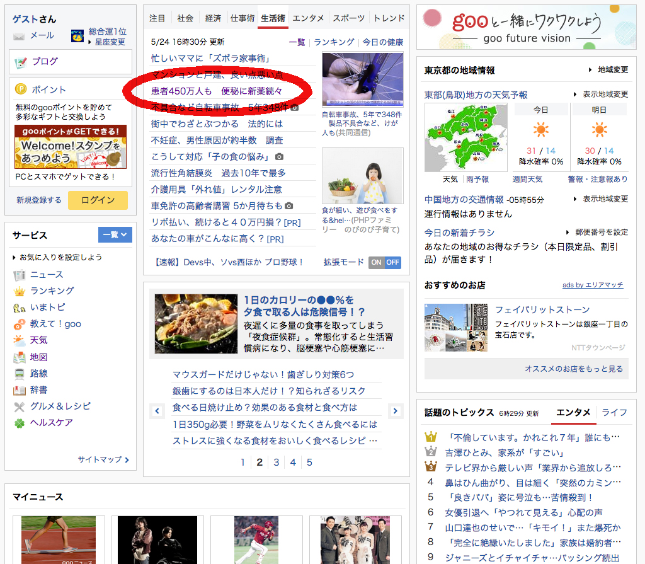Viewport: 645px width, 564px height.
Task: Open the 地域変更 region change option
Action: point(608,70)
